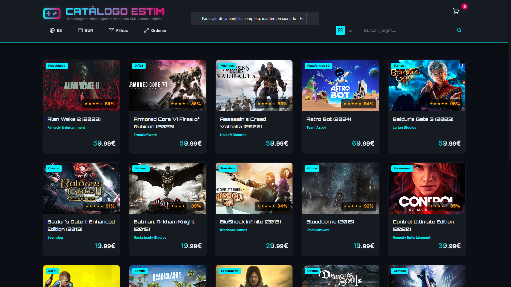This screenshot has height=287, width=511.
Task: Click the search magnifier icon
Action: click(x=459, y=30)
